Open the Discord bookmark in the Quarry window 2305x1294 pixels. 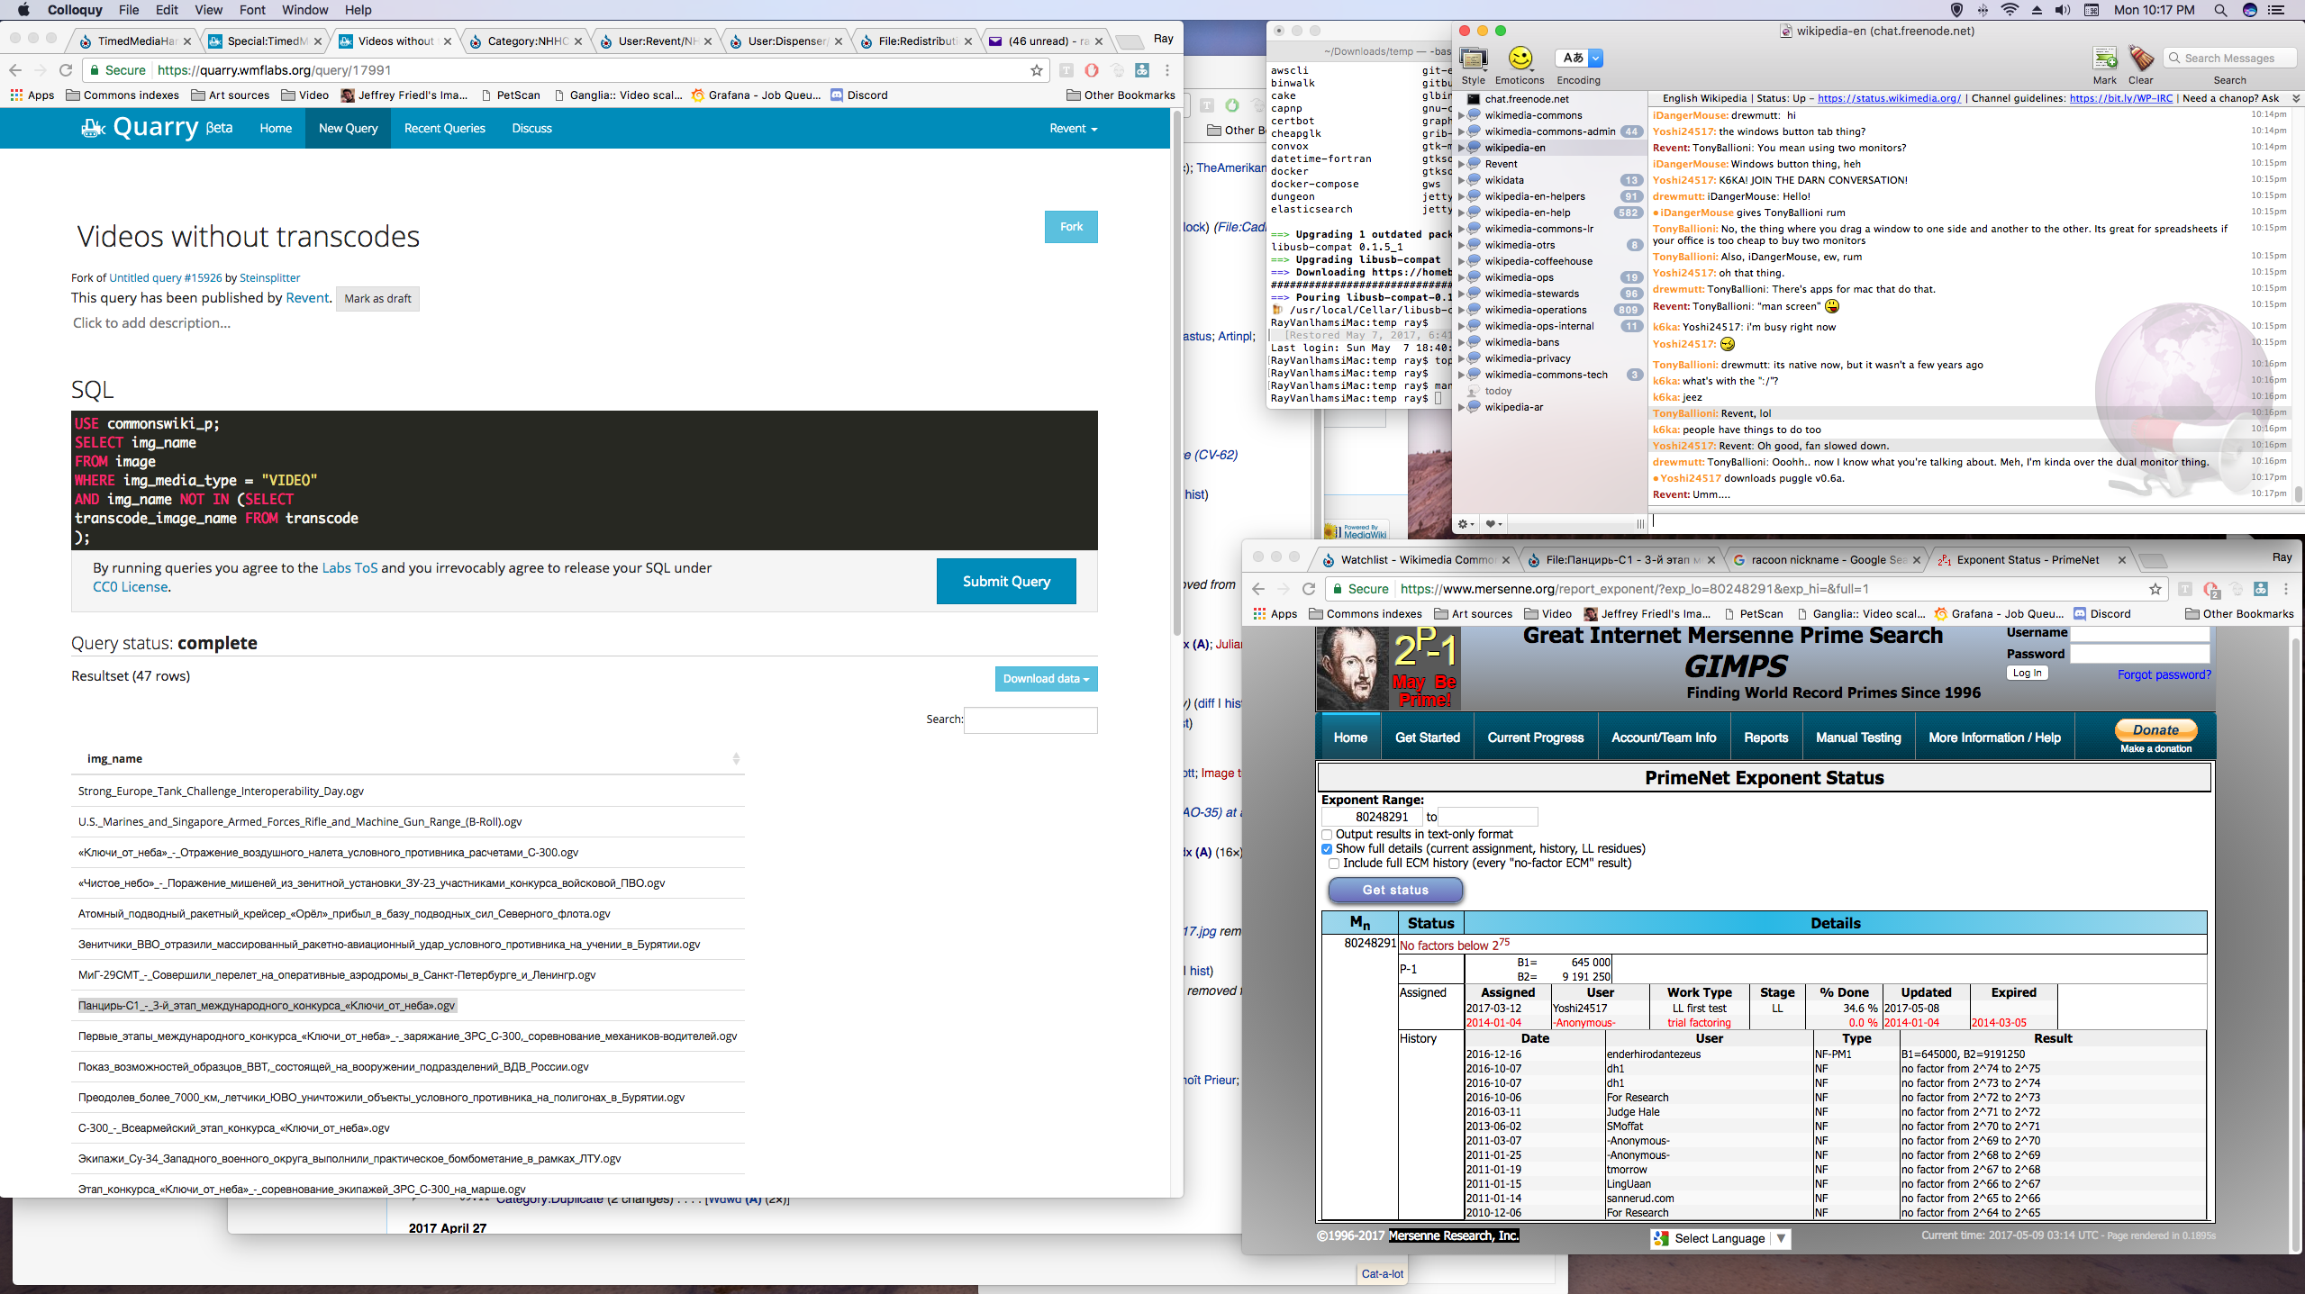point(859,95)
